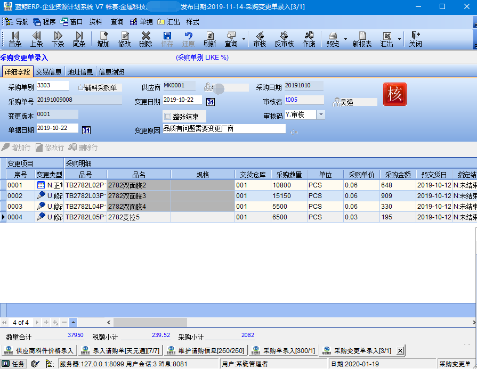Go to first row in grid navigator

coord(4,322)
